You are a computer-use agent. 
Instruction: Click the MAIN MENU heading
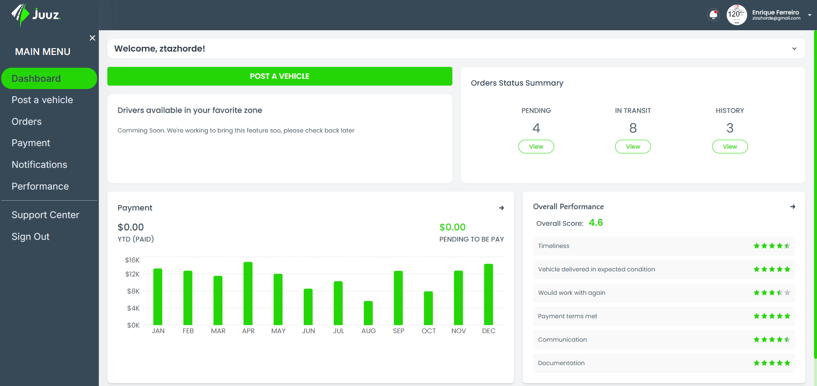pyautogui.click(x=43, y=52)
